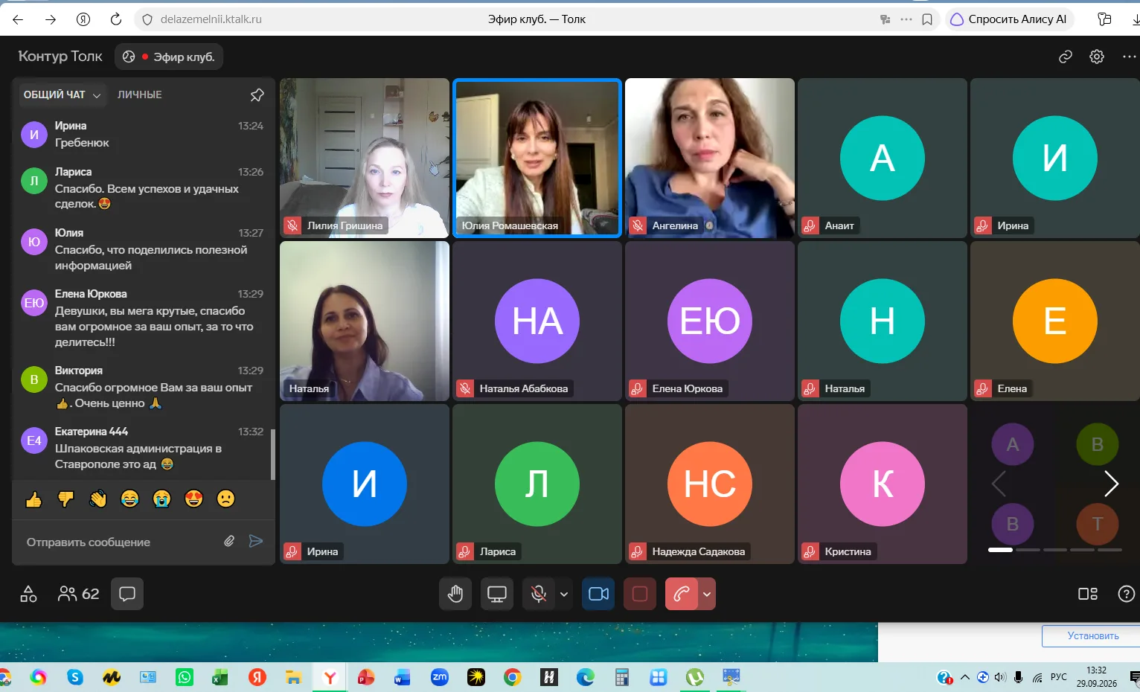1140x692 pixels.
Task: Click the Отправить сообщение input field
Action: point(119,542)
